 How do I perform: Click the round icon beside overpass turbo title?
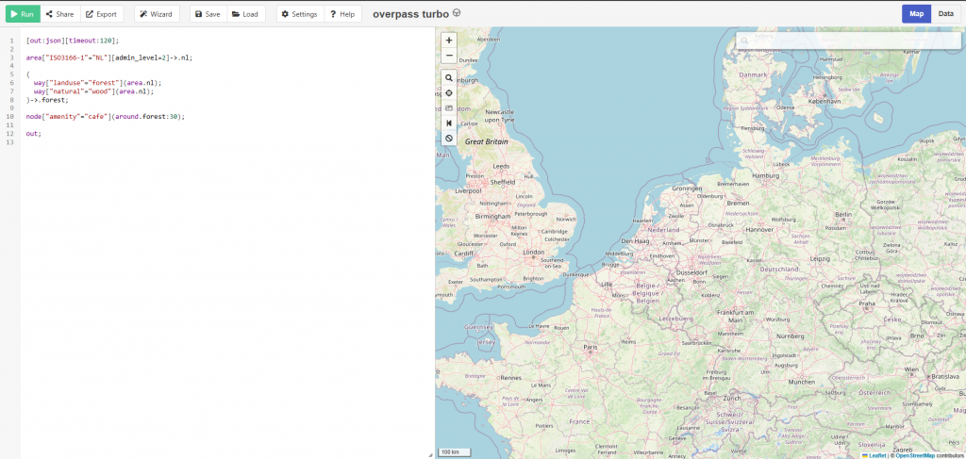click(x=457, y=13)
